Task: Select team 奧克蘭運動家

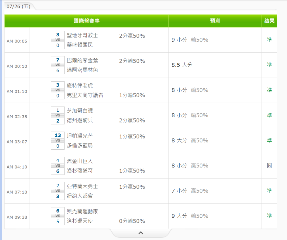Action: pos(82,212)
